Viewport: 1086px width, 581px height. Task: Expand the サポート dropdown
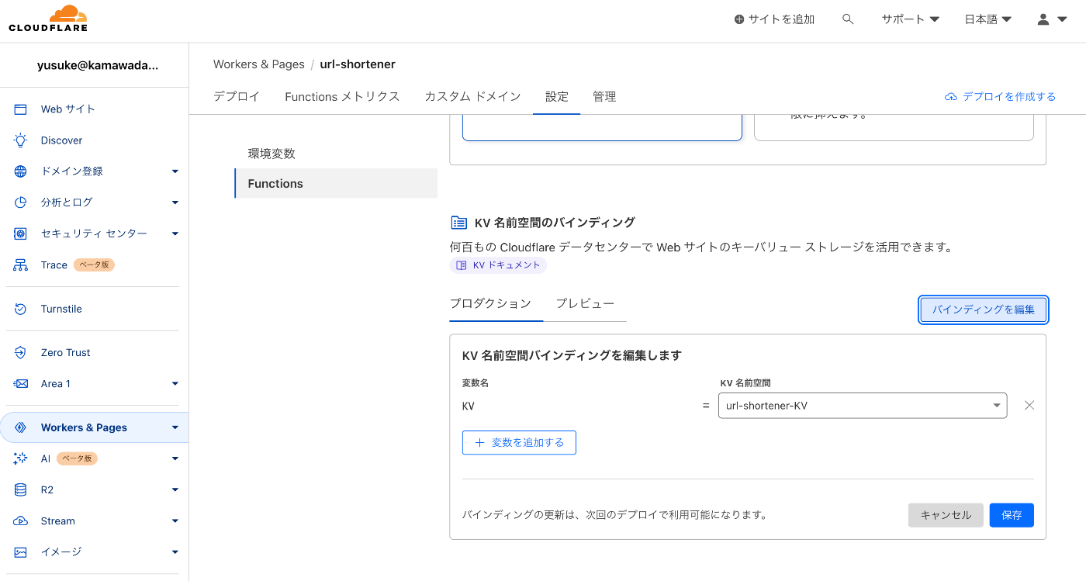pos(910,19)
